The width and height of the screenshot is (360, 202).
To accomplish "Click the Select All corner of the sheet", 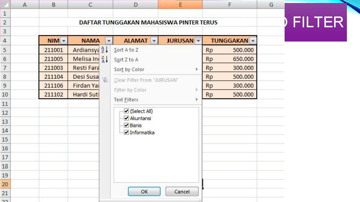I will 5,4.
